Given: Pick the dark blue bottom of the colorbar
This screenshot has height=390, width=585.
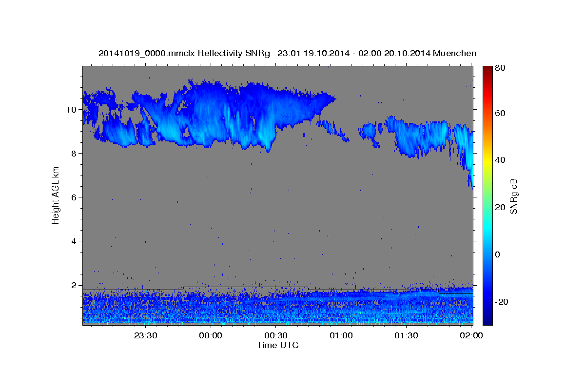Looking at the screenshot, I should click(x=487, y=321).
